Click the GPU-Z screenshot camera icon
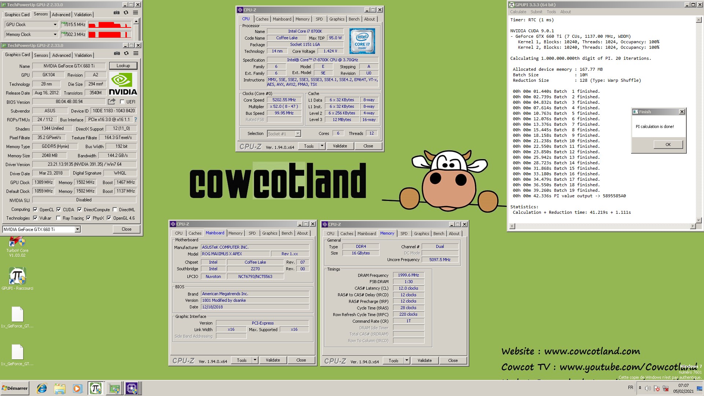 (117, 53)
